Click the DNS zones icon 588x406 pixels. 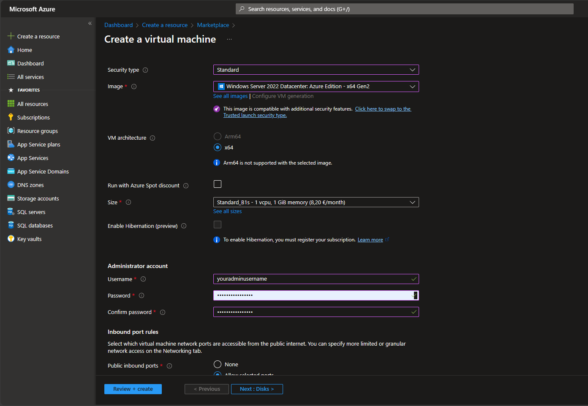11,185
